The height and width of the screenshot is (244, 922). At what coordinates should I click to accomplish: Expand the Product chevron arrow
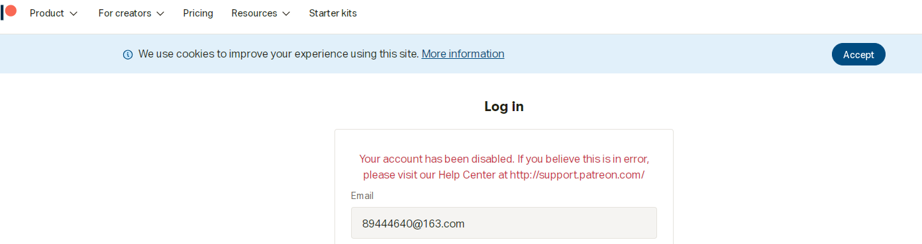tap(74, 14)
